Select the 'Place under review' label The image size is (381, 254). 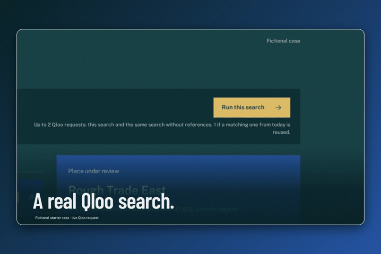pyautogui.click(x=94, y=171)
